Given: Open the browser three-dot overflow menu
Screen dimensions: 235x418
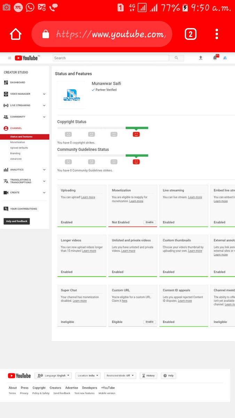Looking at the screenshot, I should (x=217, y=34).
